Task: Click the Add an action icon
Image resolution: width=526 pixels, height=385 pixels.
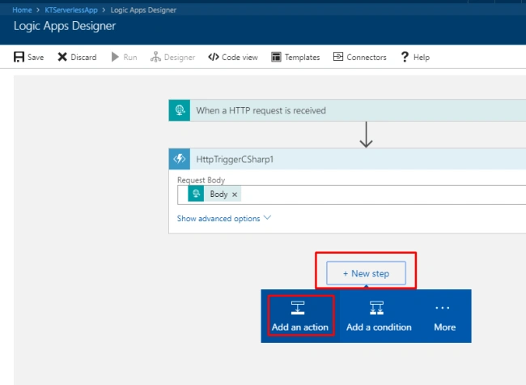Action: click(x=298, y=308)
